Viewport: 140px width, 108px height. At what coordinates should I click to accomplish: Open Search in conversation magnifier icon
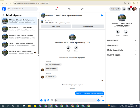click(x=126, y=32)
